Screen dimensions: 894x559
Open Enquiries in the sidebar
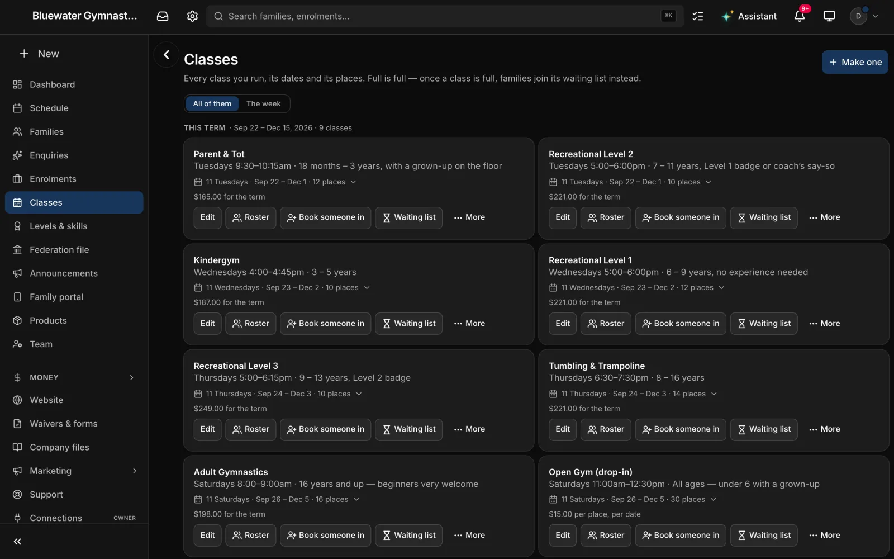(74, 155)
